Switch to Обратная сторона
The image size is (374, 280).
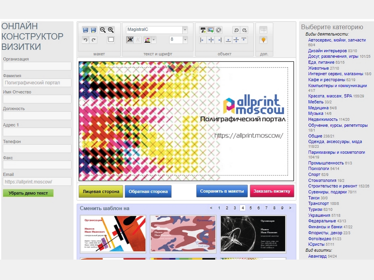pos(148,191)
